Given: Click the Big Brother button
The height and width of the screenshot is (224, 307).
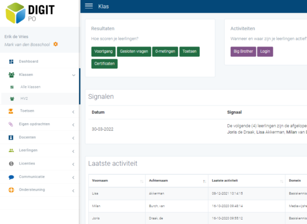Looking at the screenshot, I should pos(243,52).
